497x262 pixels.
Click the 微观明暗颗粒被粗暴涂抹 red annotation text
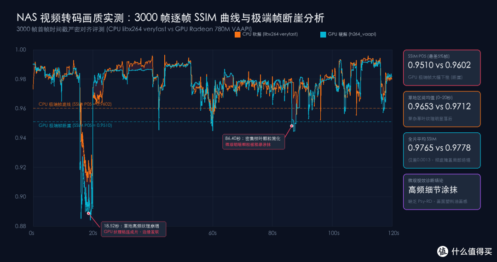point(248,145)
